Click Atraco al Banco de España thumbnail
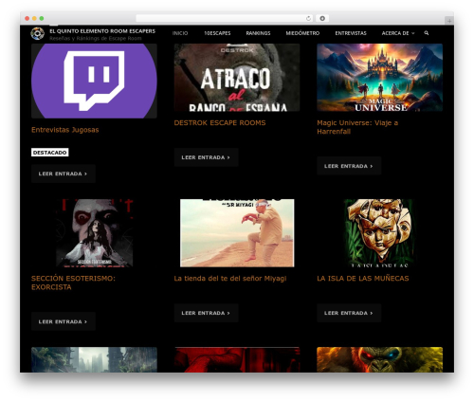Viewport: 474px width, 401px height. [x=237, y=78]
